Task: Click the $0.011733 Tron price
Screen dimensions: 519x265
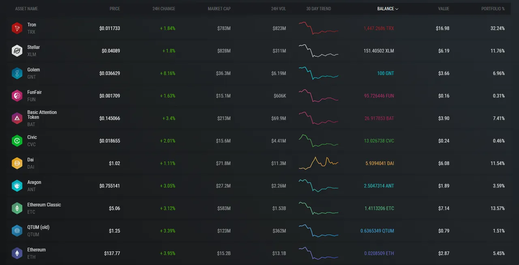Action: pyautogui.click(x=109, y=28)
